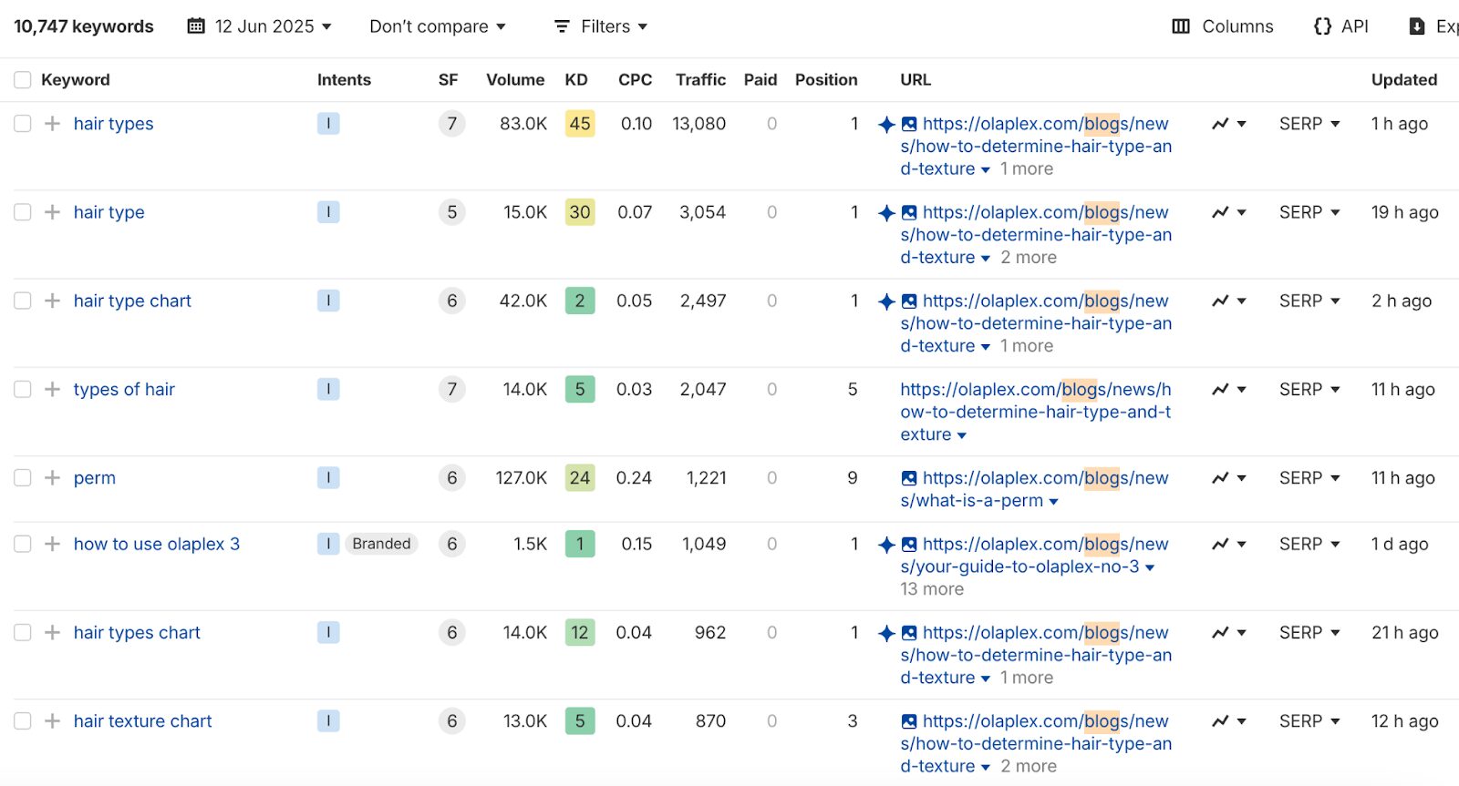This screenshot has height=786, width=1459.
Task: Open the 'Don't compare' dropdown
Action: pyautogui.click(x=437, y=26)
